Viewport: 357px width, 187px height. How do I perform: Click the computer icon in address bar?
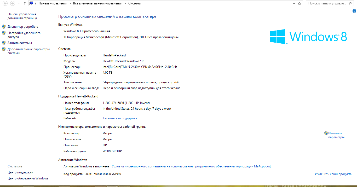31,3
